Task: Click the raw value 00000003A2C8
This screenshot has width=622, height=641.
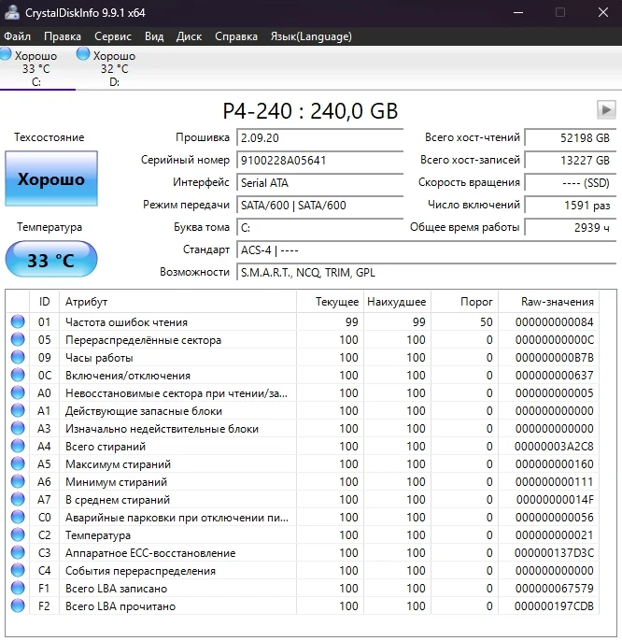Action: (554, 447)
